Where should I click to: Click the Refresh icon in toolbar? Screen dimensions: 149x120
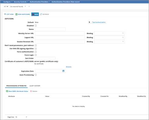click(41, 14)
